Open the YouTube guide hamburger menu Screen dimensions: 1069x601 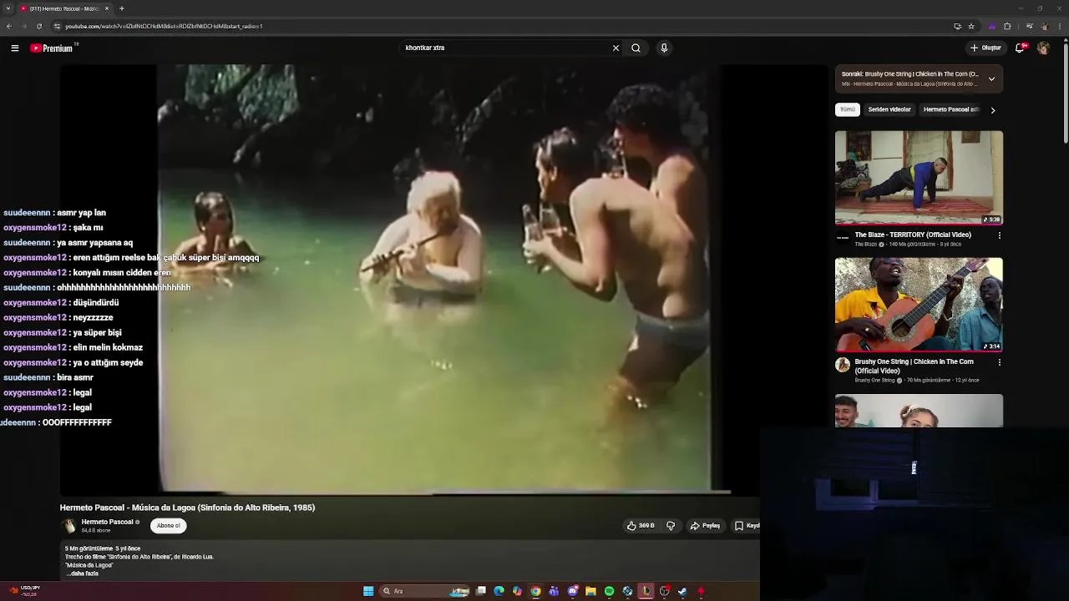[x=14, y=48]
